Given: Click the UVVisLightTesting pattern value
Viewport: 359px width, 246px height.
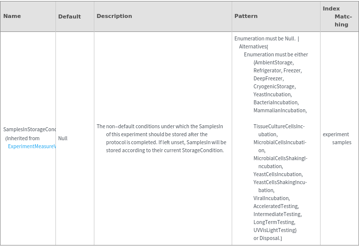Looking at the screenshot, I should tap(275, 230).
